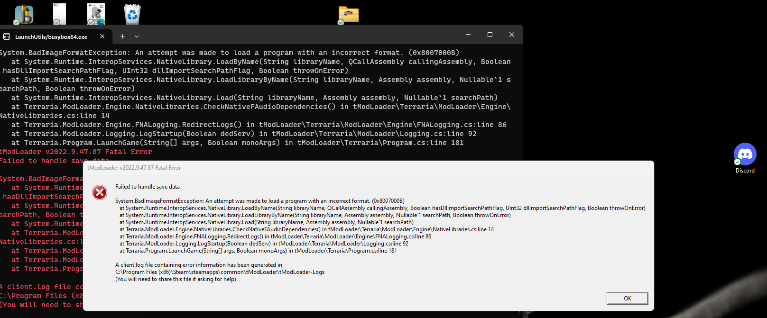
Task: Click dialog BadImageFormatException message line
Action: (x=260, y=201)
